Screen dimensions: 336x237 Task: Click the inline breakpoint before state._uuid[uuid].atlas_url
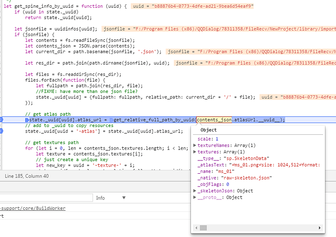(x=27, y=120)
